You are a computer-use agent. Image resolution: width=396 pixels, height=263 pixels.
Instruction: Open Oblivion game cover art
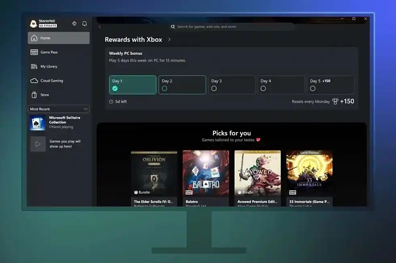point(154,173)
